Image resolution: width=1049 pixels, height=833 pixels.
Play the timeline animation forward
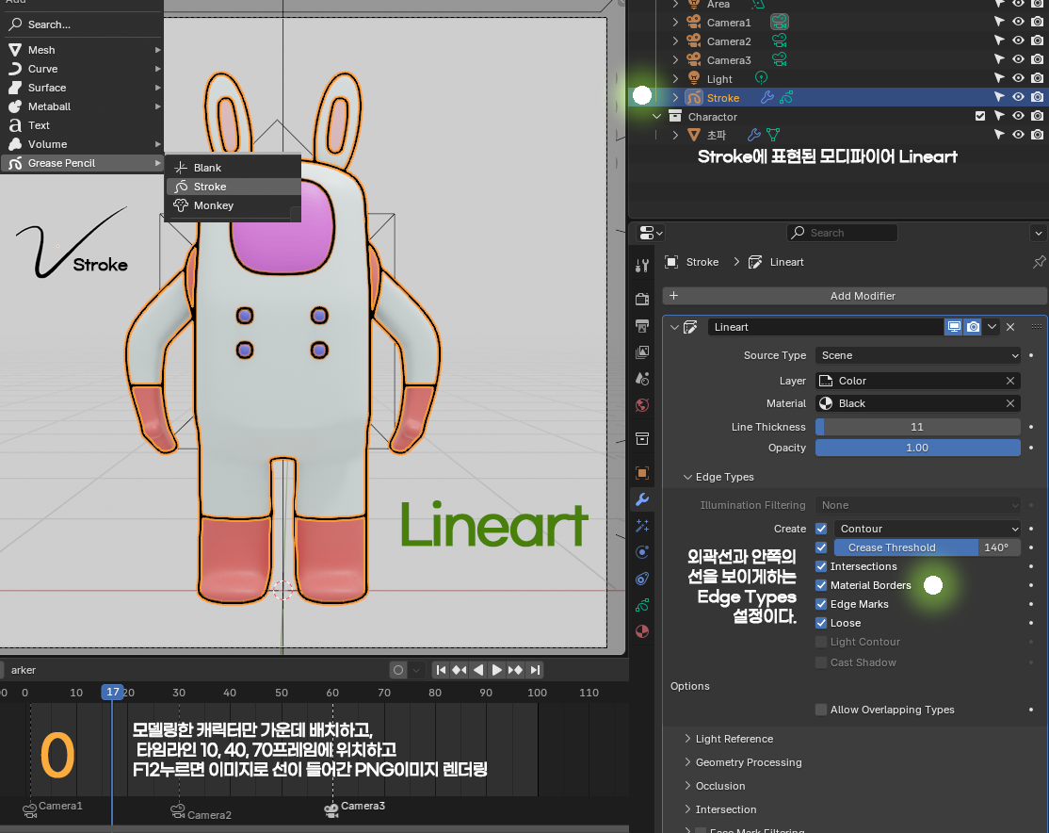point(496,670)
